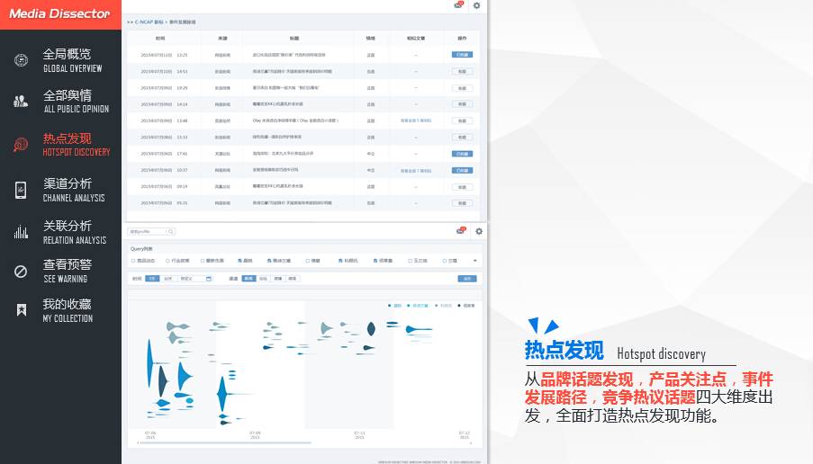Open 全局概览 Global Overview icon
Image resolution: width=813 pixels, height=464 pixels.
(x=21, y=60)
